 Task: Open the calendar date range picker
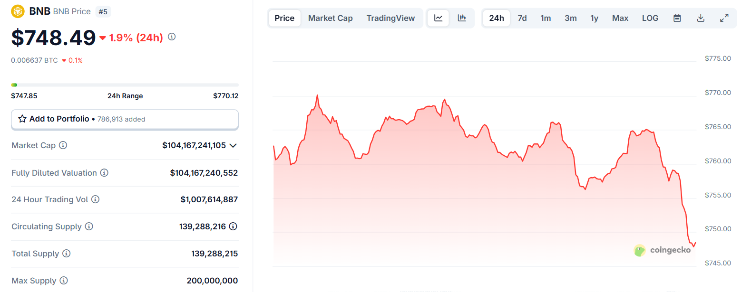677,18
